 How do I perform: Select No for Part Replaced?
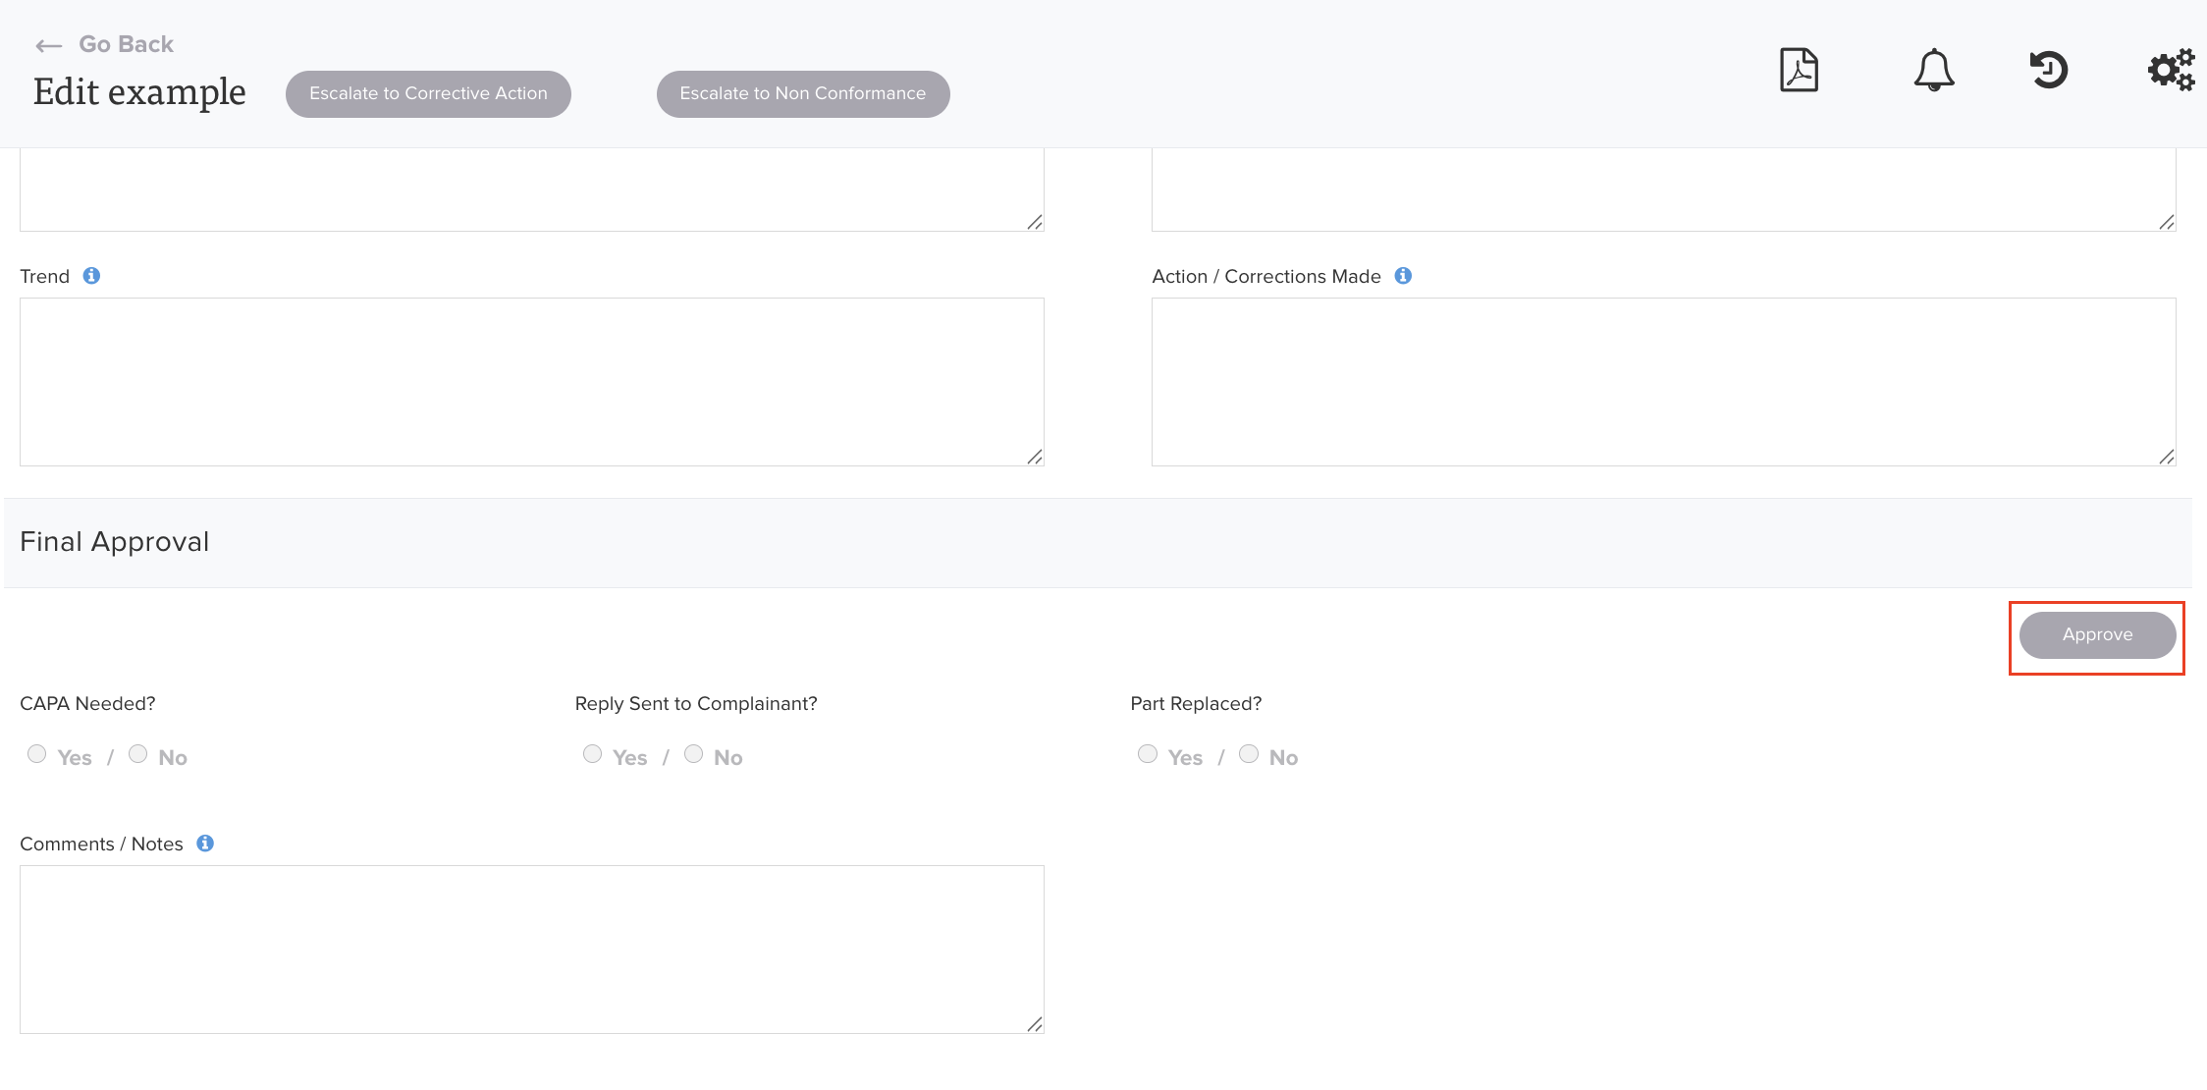1249,754
